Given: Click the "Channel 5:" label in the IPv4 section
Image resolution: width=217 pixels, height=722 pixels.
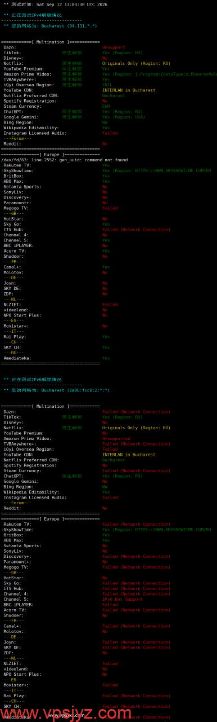Looking at the screenshot, I should (x=16, y=240).
